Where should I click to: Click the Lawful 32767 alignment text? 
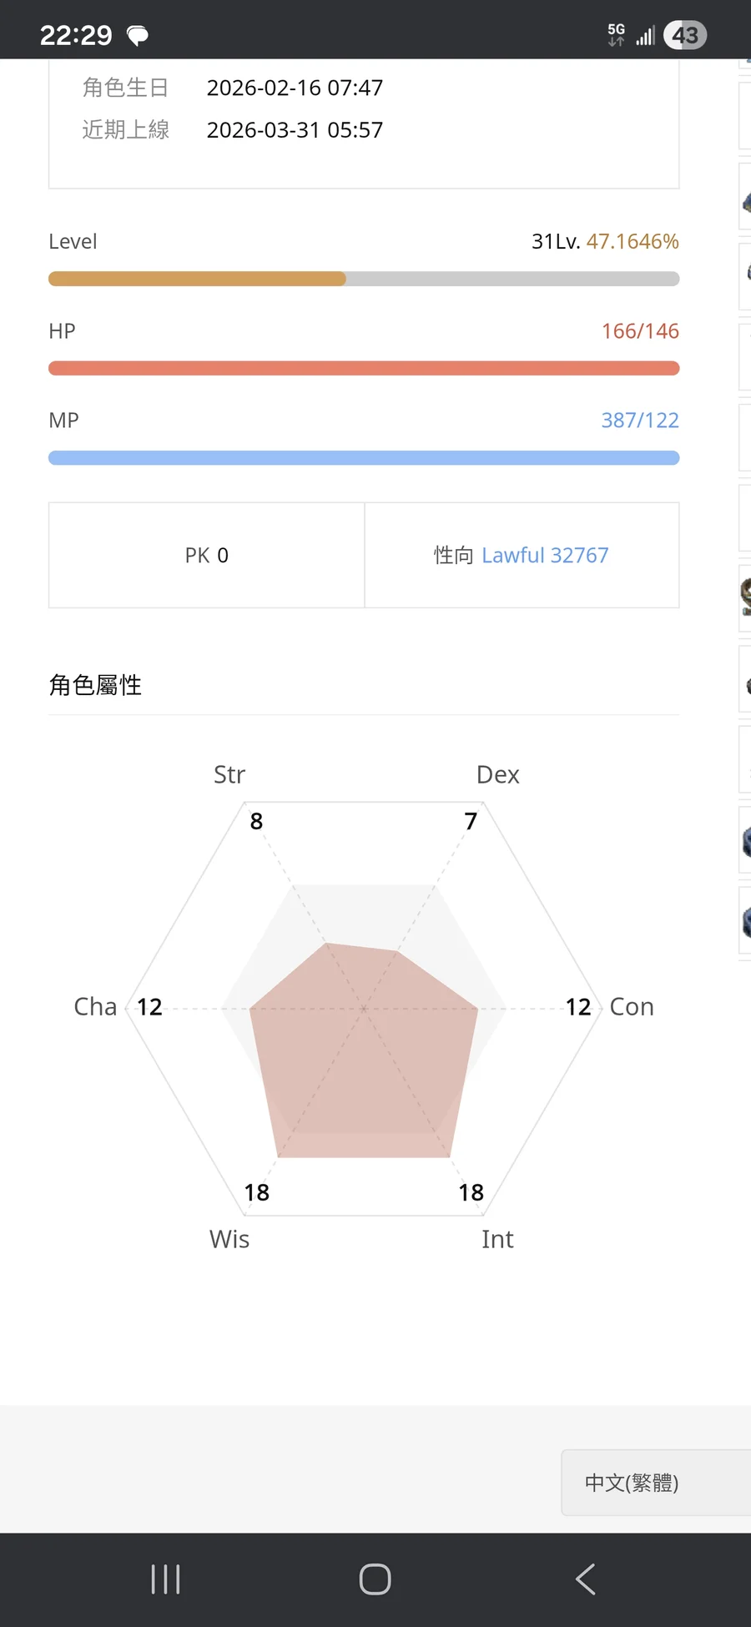coord(545,556)
